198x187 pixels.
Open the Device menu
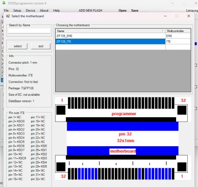tap(31, 11)
